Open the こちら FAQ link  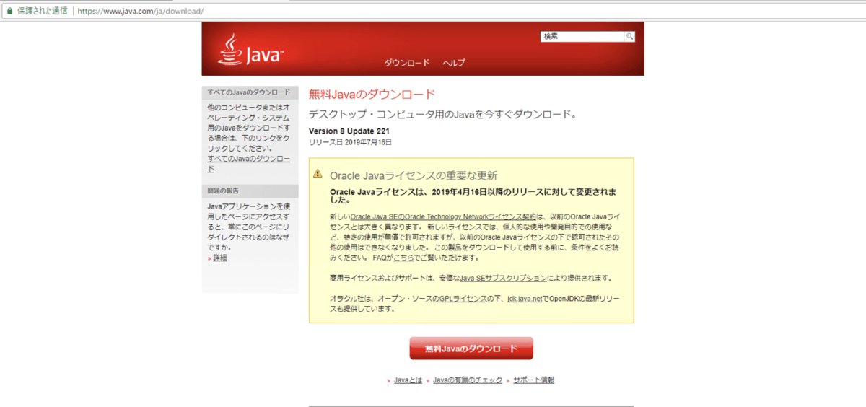[403, 258]
